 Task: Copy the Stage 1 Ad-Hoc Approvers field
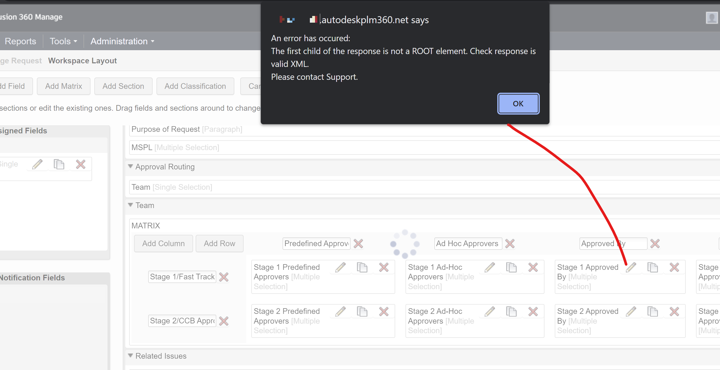tap(511, 267)
